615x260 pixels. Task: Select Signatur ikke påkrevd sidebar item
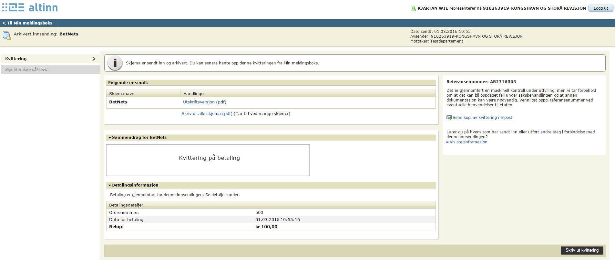pyautogui.click(x=26, y=69)
